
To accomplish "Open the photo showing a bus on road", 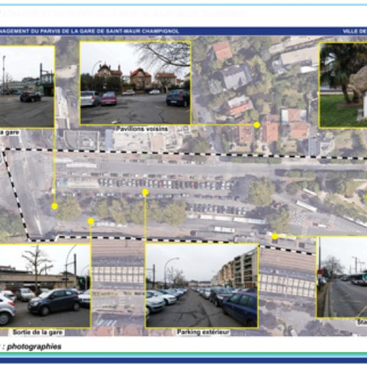I will coord(342,277).
